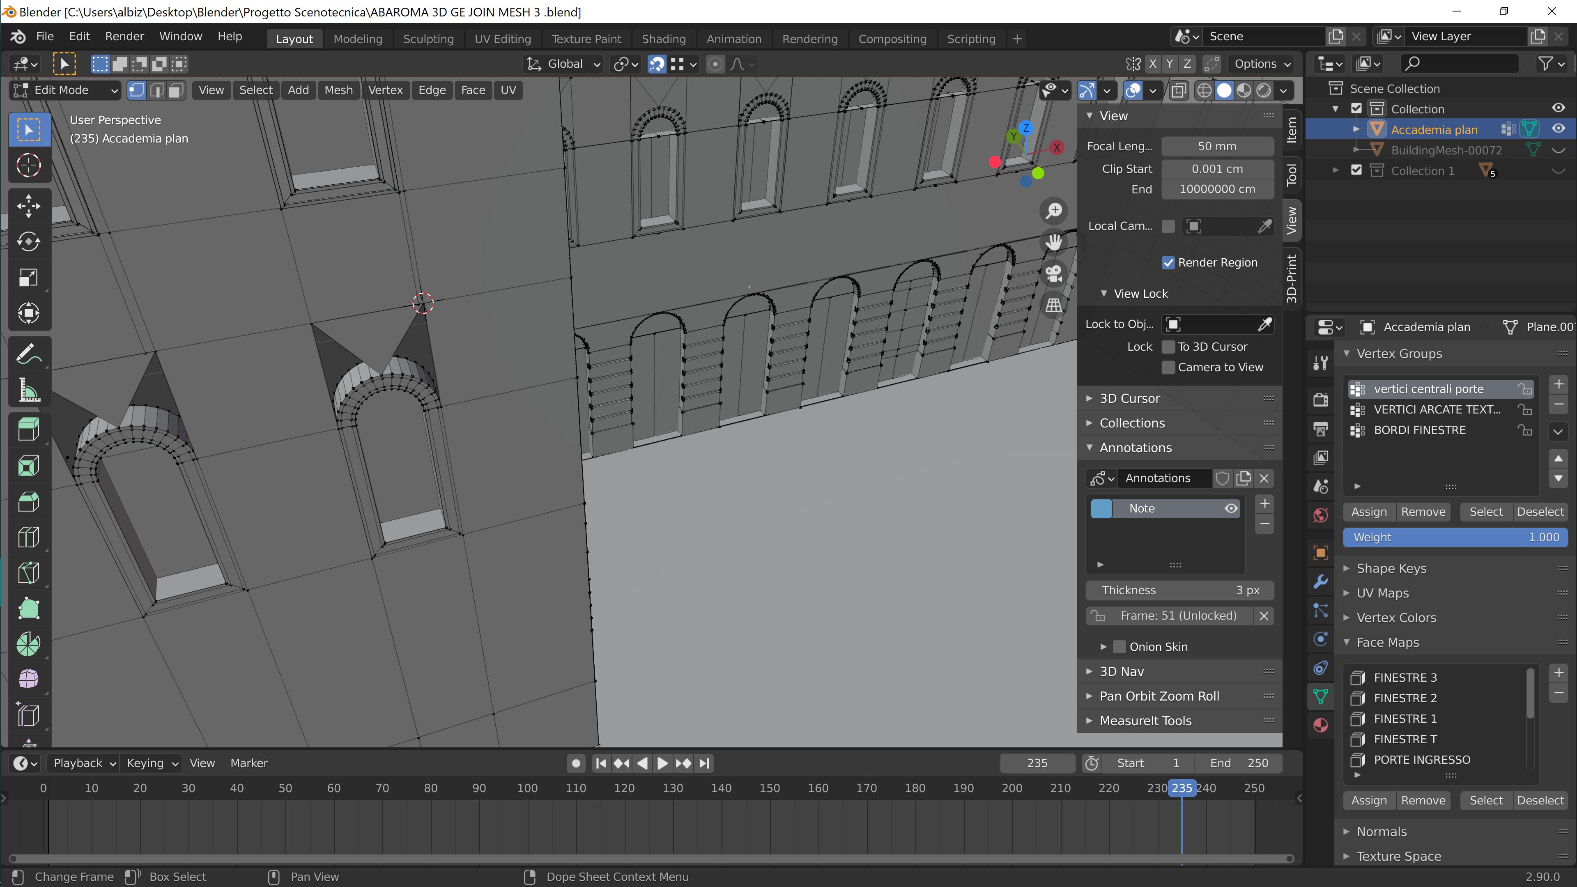This screenshot has width=1577, height=887.
Task: Enable the Onion Skin checkbox
Action: (1119, 647)
